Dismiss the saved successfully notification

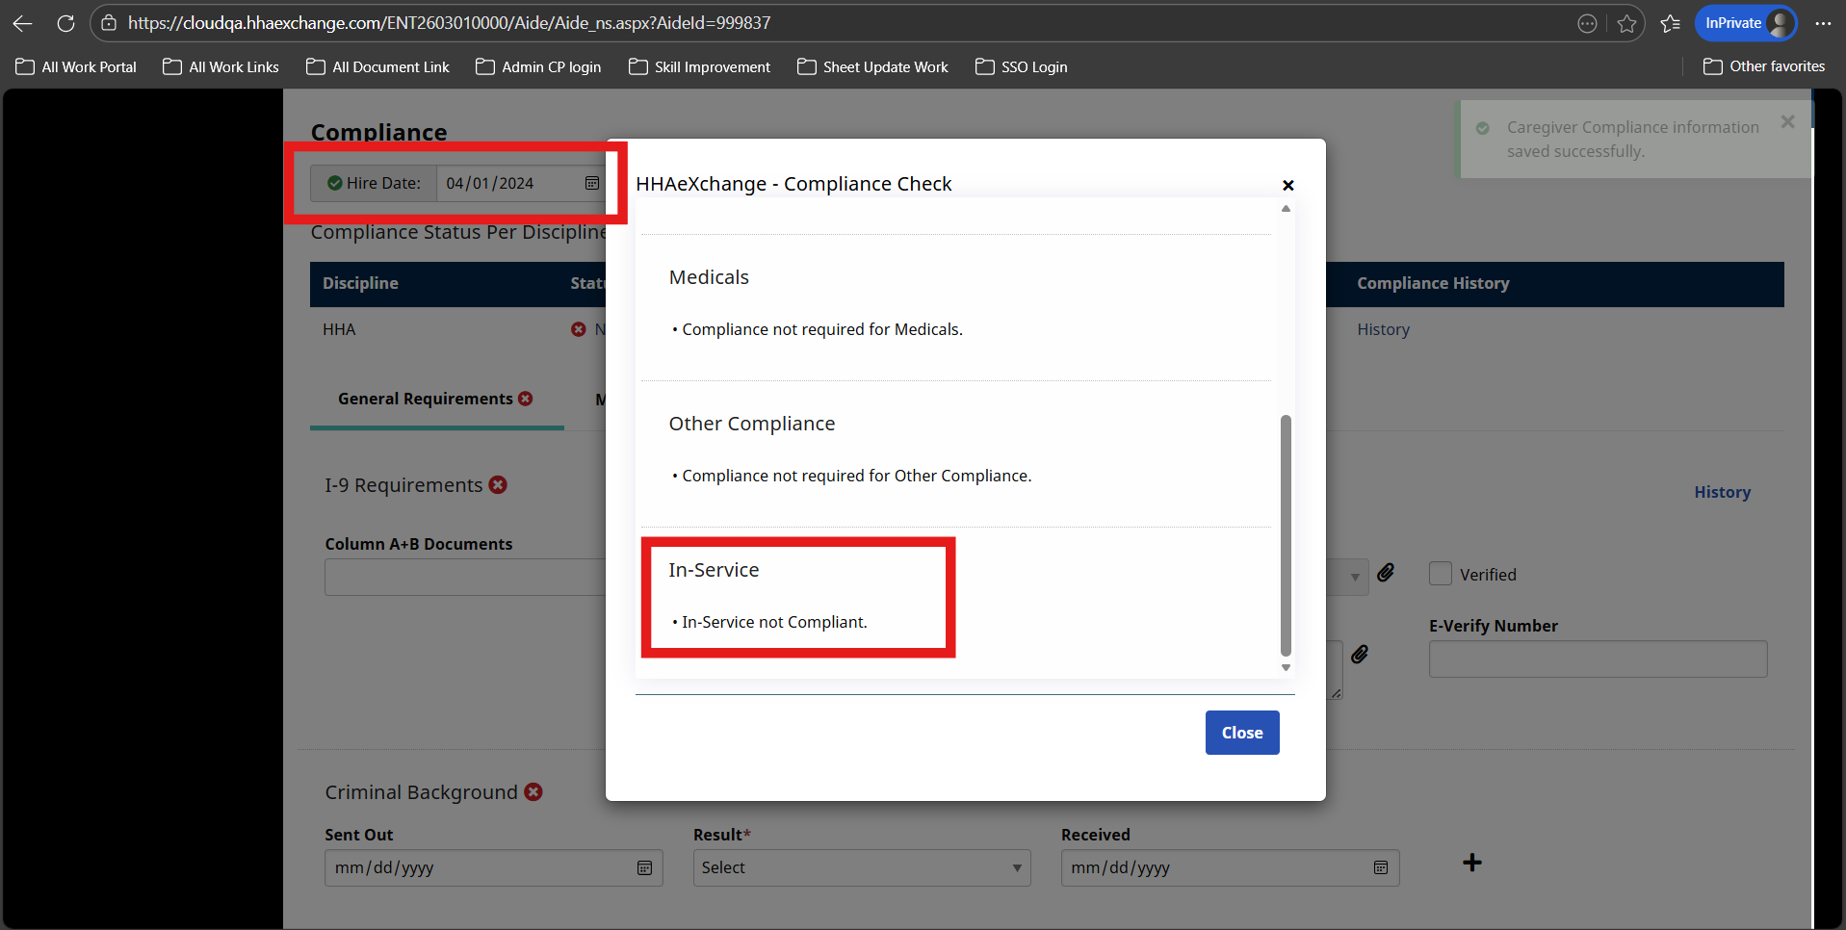[x=1787, y=122]
